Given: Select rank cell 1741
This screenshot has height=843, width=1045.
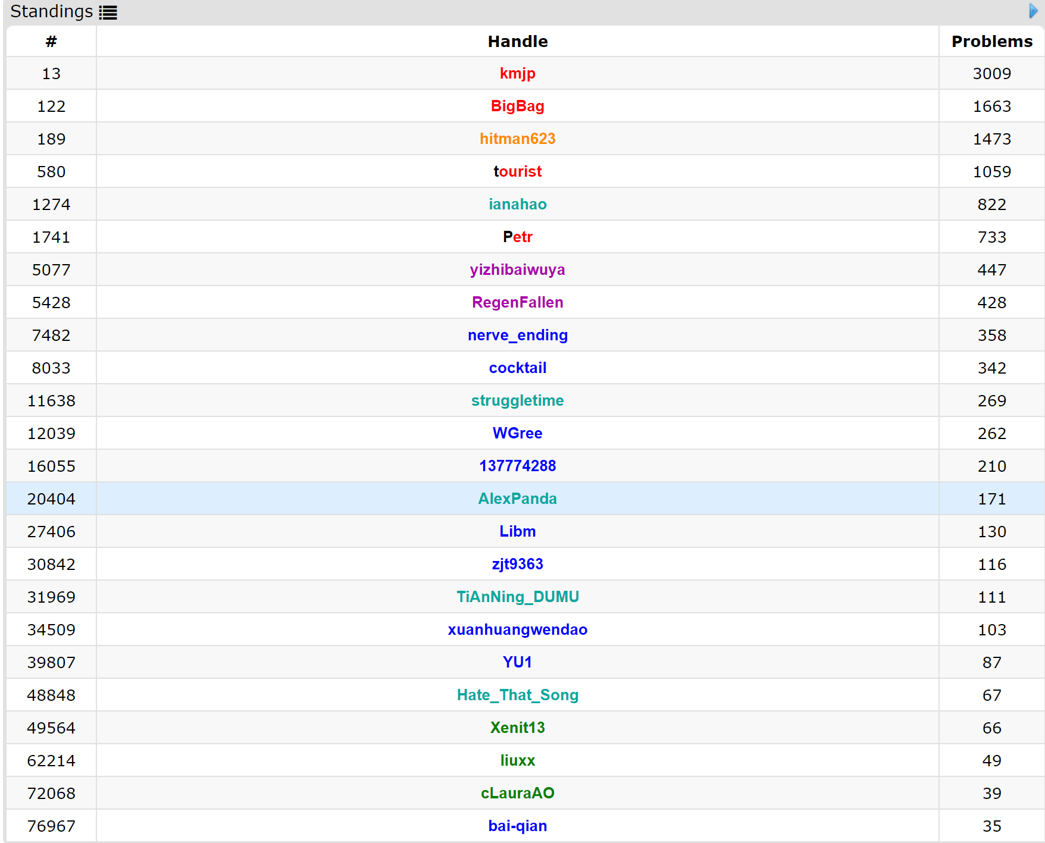Looking at the screenshot, I should [x=51, y=237].
